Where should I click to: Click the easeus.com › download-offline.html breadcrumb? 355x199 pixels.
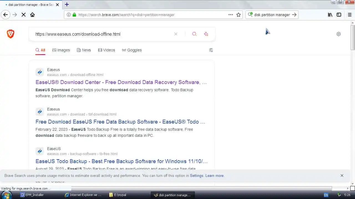(75, 75)
